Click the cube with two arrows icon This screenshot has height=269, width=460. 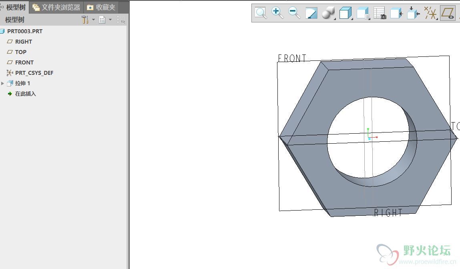(413, 13)
